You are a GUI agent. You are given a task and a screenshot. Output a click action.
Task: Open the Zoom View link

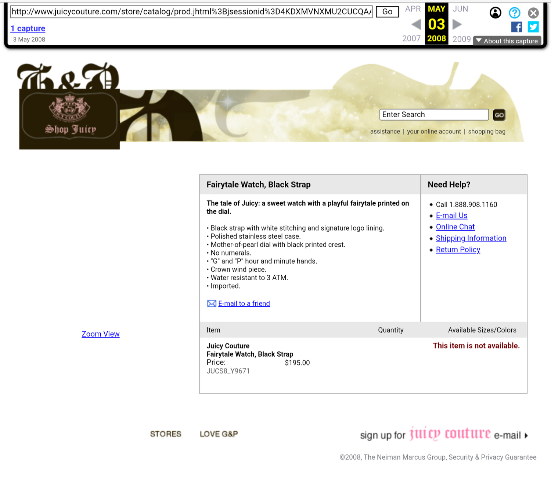(x=101, y=334)
